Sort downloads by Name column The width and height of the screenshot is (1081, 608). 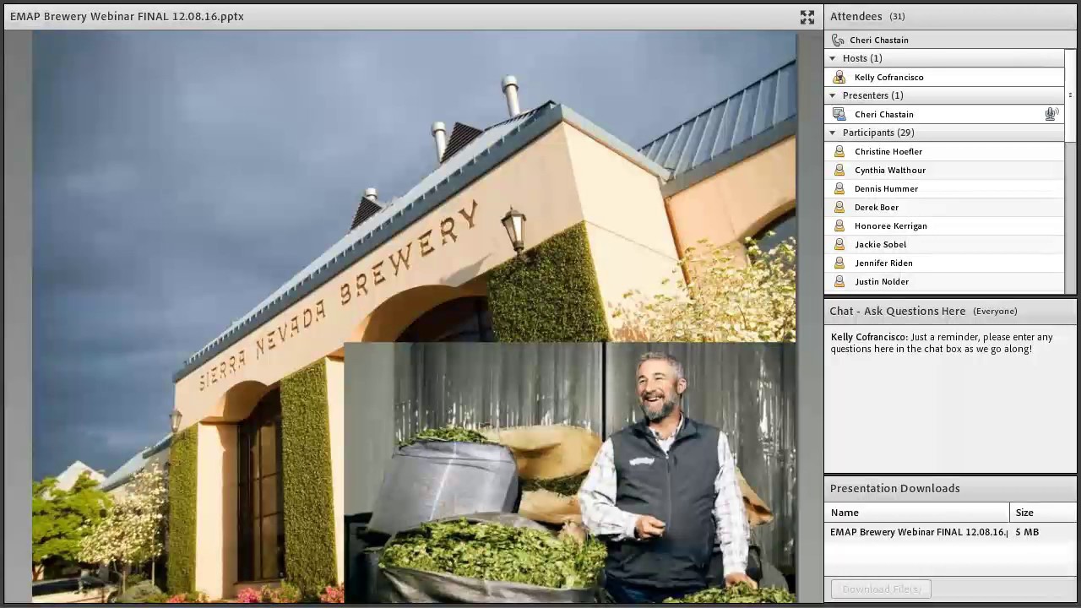(917, 513)
